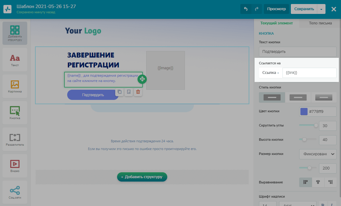The image size is (341, 206).
Task: Select the Соц.сети block tool
Action: (15, 192)
